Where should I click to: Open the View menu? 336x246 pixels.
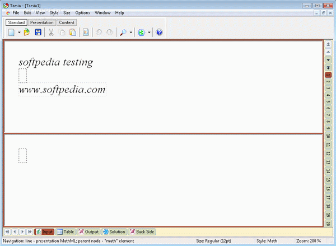(x=40, y=13)
